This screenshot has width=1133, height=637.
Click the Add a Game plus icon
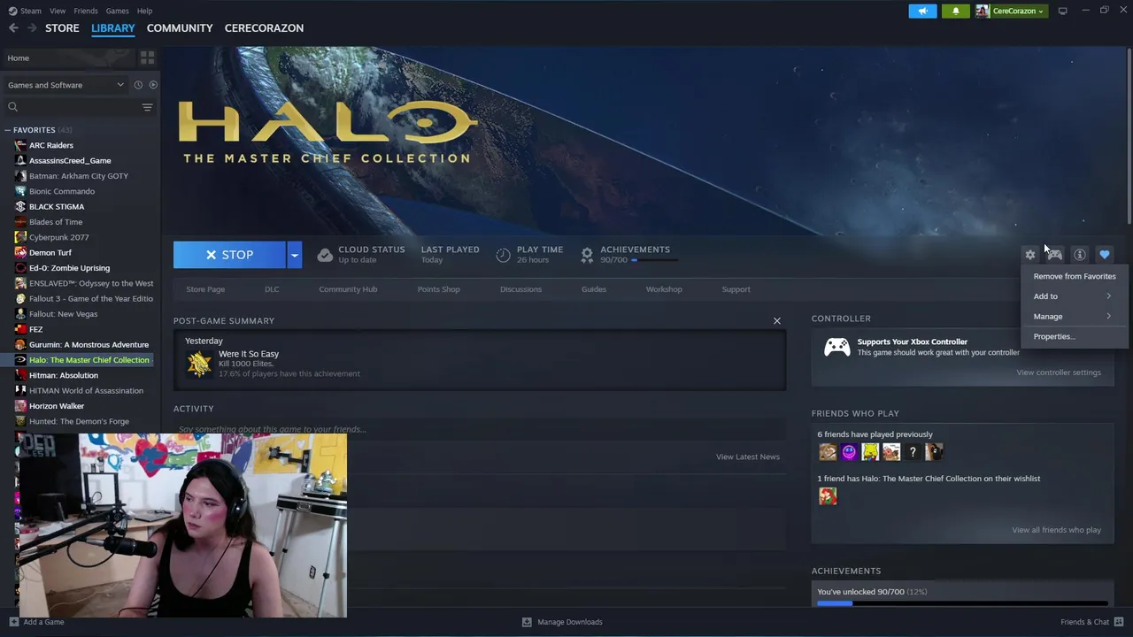(x=13, y=622)
